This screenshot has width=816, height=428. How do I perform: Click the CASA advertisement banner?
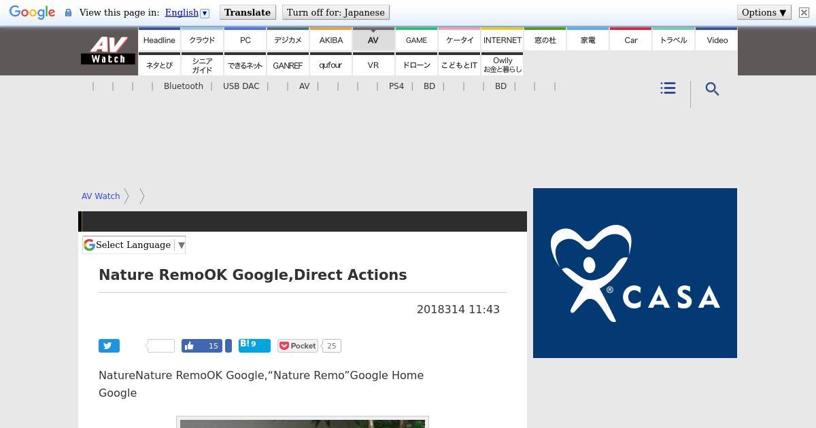coord(635,273)
